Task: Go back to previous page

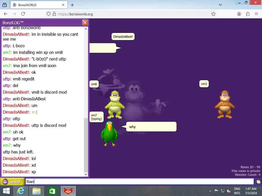Action: click(6, 14)
